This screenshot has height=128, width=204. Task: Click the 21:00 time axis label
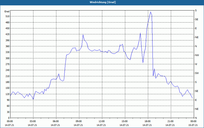(171, 121)
